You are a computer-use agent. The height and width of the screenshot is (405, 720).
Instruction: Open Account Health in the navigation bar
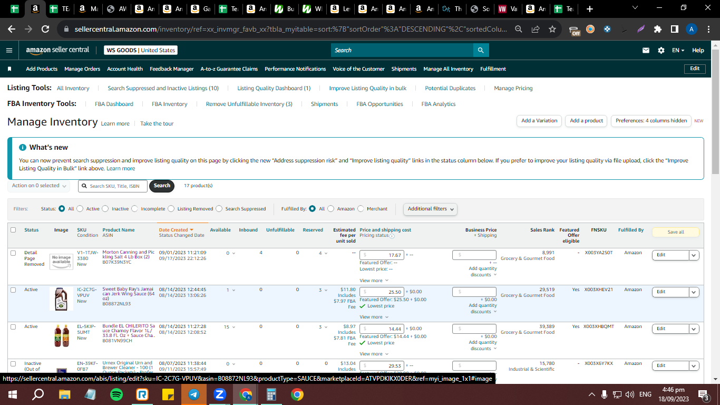click(x=125, y=69)
